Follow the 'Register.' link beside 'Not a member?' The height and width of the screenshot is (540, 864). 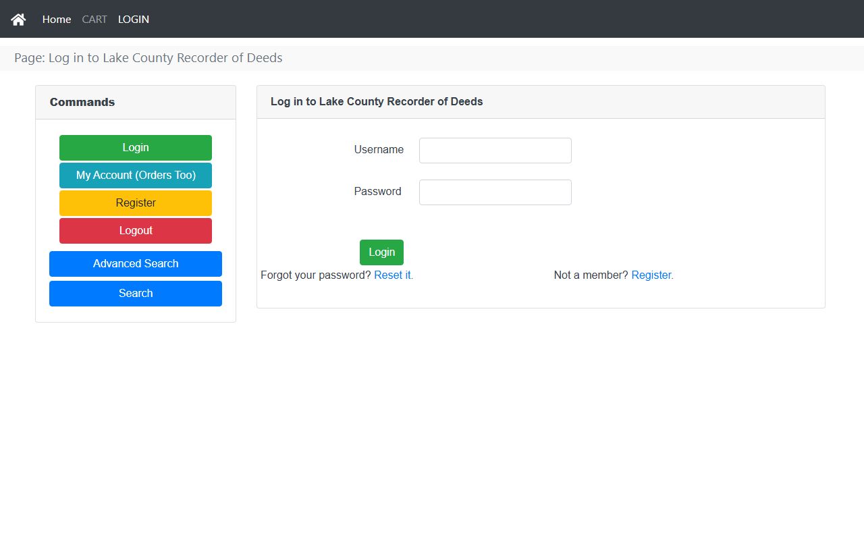[x=652, y=275]
